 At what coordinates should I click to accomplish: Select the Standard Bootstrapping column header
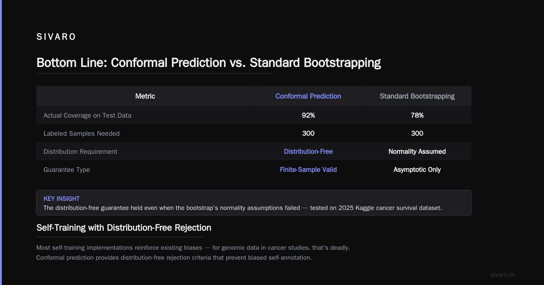coord(417,96)
